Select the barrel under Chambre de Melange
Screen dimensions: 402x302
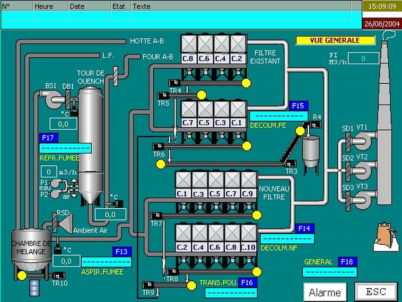pyautogui.click(x=35, y=288)
